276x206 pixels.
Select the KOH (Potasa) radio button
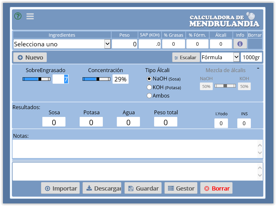[149, 87]
